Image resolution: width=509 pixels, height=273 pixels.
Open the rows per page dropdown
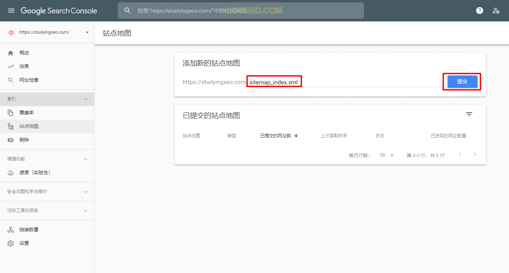(387, 155)
